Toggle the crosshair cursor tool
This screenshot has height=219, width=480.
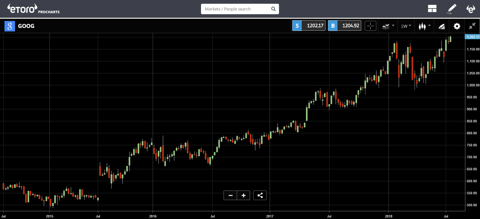[370, 26]
